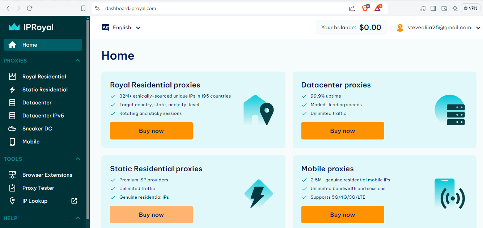Open the English language dropdown
Viewport: 483px width, 228px height.
pyautogui.click(x=121, y=27)
